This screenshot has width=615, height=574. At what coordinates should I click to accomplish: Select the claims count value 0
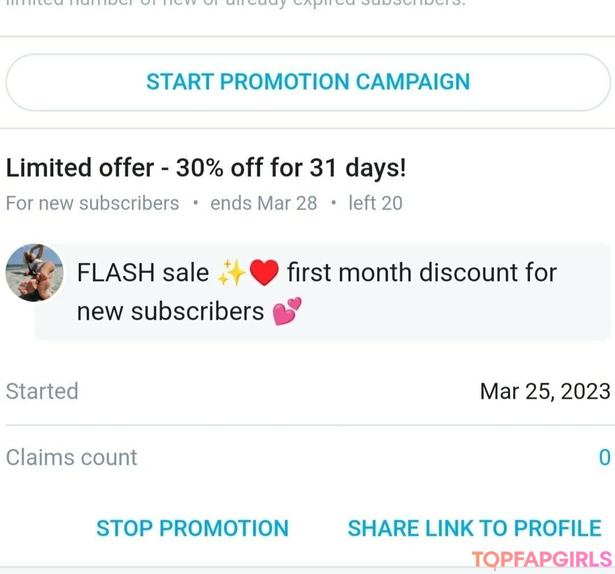click(604, 457)
